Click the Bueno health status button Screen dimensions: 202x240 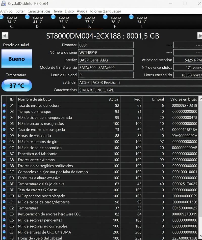[17, 58]
